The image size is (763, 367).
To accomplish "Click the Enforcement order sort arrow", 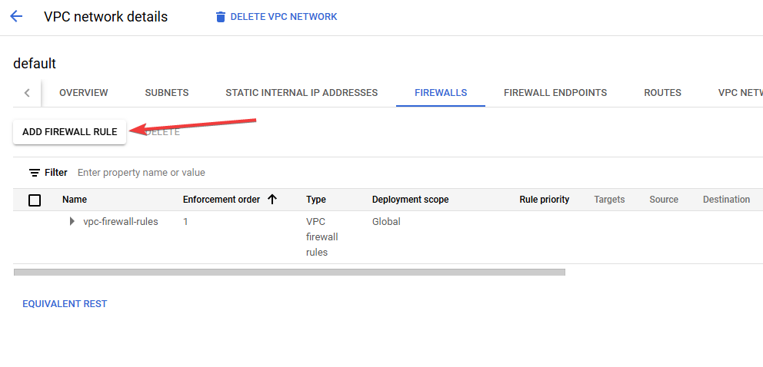I will tap(272, 200).
